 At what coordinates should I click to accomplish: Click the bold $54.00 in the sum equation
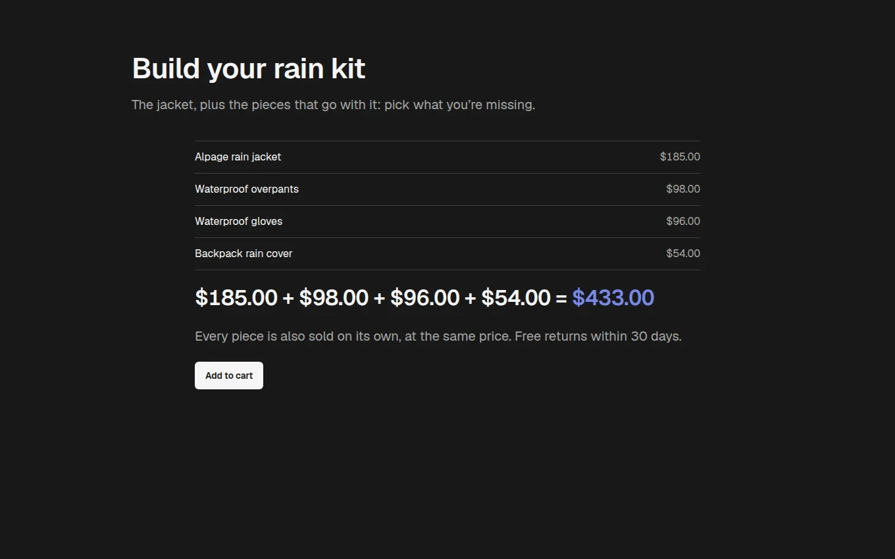point(516,297)
